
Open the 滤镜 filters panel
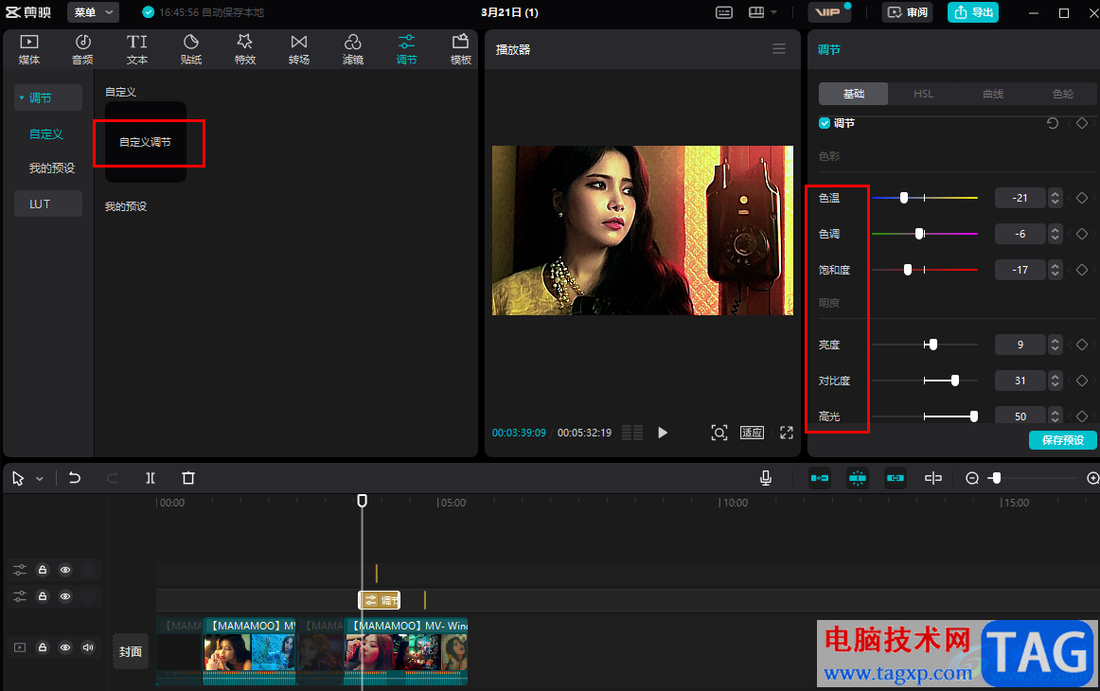(353, 49)
